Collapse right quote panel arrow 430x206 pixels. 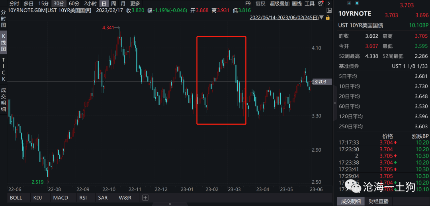pyautogui.click(x=335, y=103)
